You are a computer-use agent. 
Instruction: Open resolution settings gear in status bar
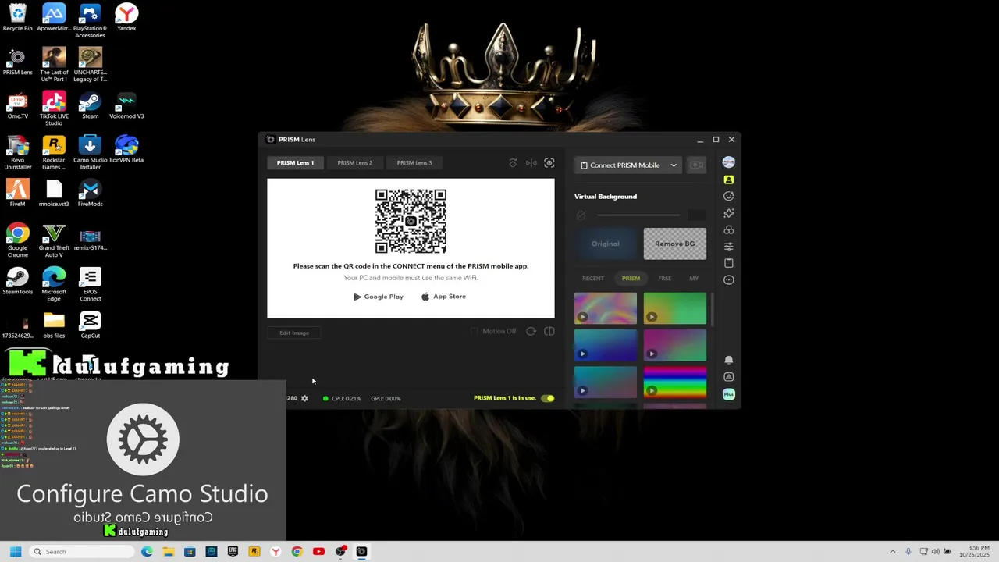pos(304,398)
